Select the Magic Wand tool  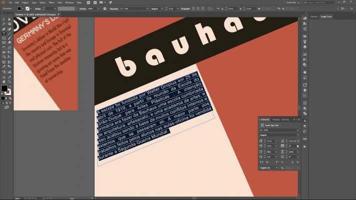[4, 24]
